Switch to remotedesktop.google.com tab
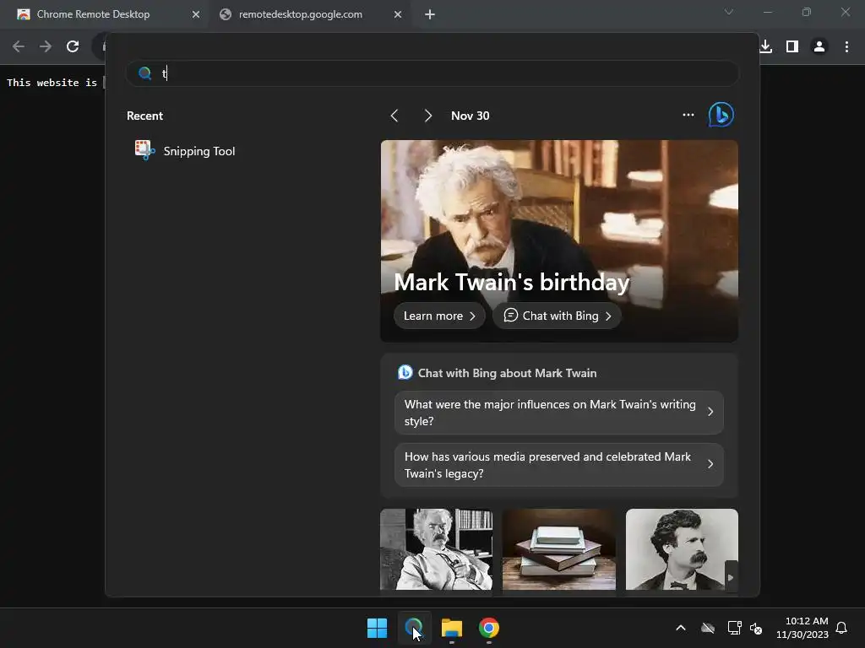This screenshot has height=648, width=865. pos(301,14)
